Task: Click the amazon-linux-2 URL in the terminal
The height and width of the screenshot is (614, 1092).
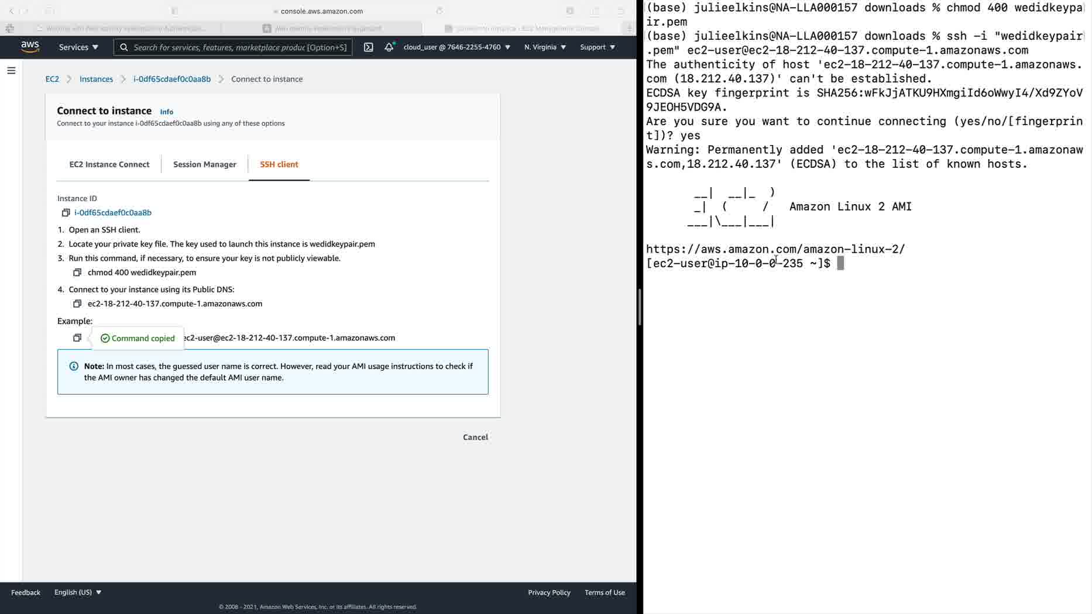Action: click(x=775, y=250)
